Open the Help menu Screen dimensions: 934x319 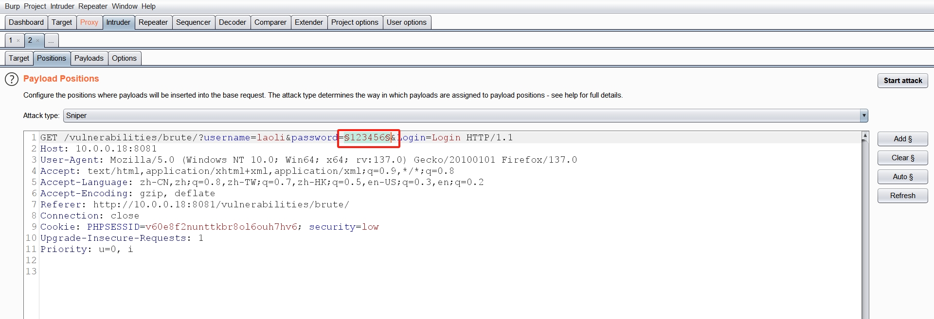click(148, 6)
